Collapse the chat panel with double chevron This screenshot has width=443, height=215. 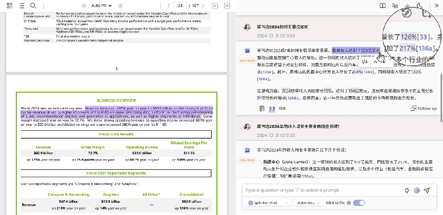436,6
